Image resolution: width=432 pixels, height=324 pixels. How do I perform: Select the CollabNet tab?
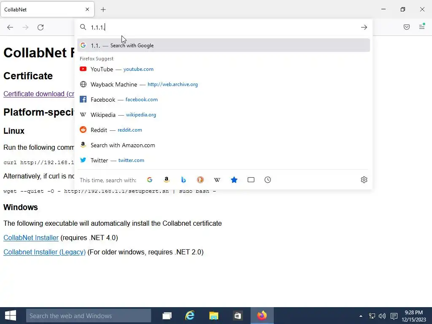point(47,9)
